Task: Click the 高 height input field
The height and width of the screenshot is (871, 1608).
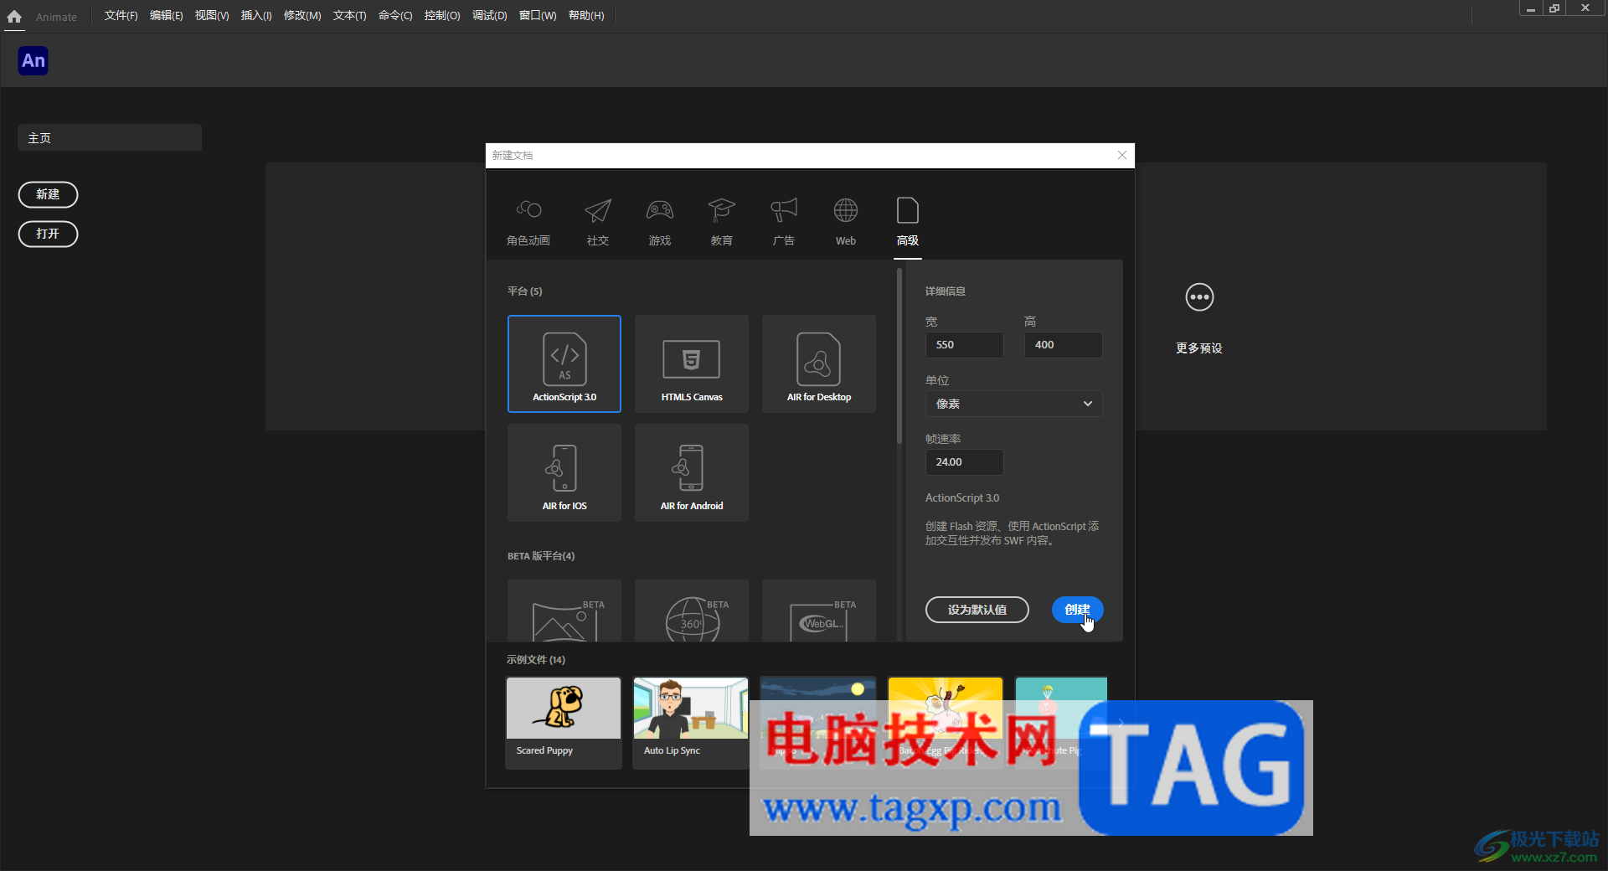Action: 1063,345
